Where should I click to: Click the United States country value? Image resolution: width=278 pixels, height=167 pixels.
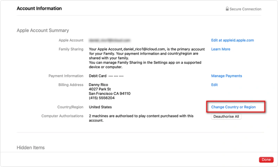pyautogui.click(x=100, y=107)
